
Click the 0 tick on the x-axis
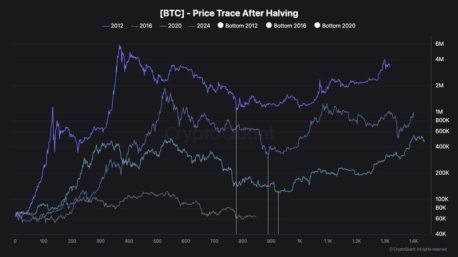(15, 241)
